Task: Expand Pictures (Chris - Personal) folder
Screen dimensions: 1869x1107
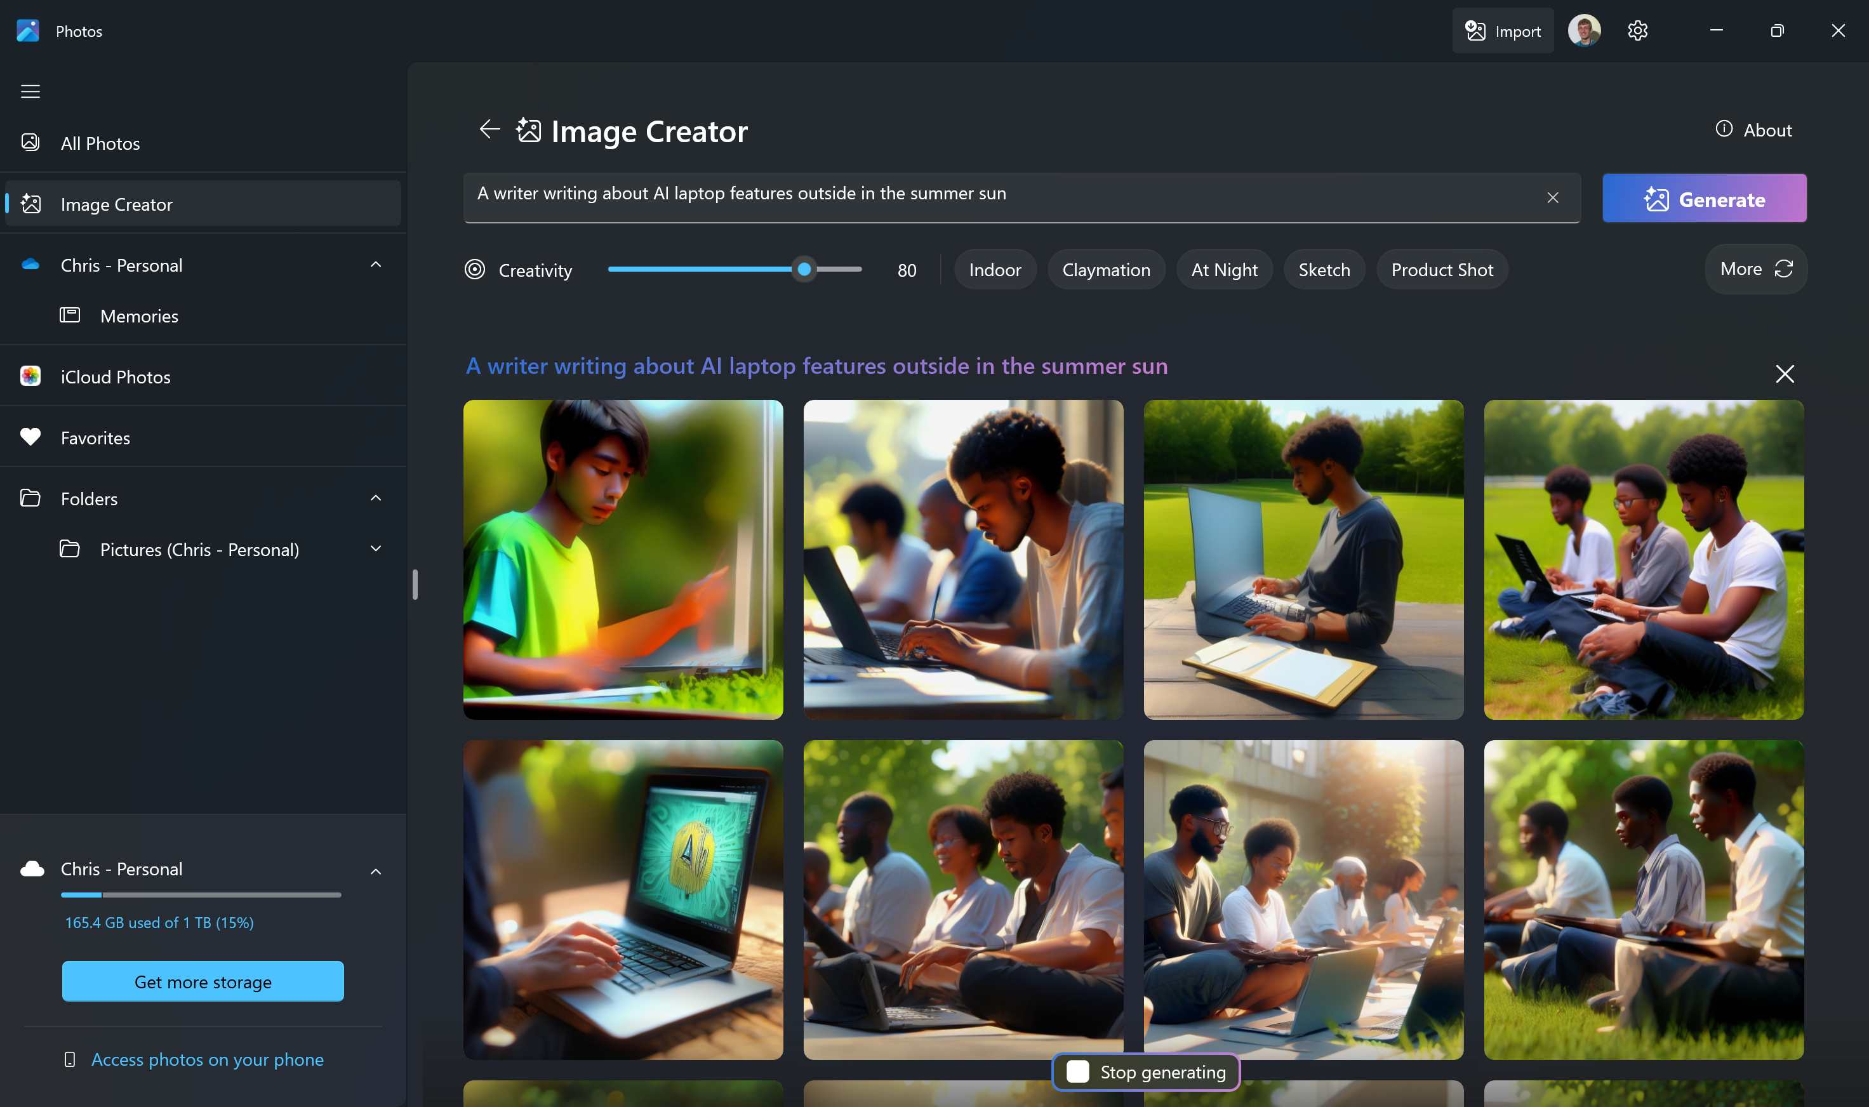Action: [x=376, y=549]
